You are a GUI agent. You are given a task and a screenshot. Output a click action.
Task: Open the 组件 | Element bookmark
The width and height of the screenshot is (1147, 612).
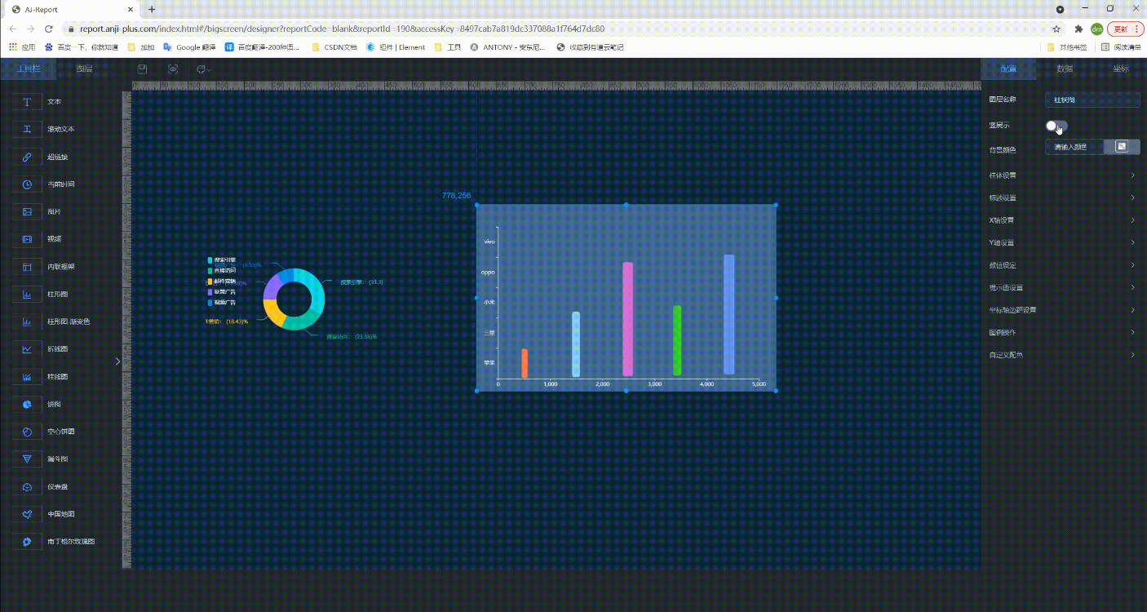[396, 47]
